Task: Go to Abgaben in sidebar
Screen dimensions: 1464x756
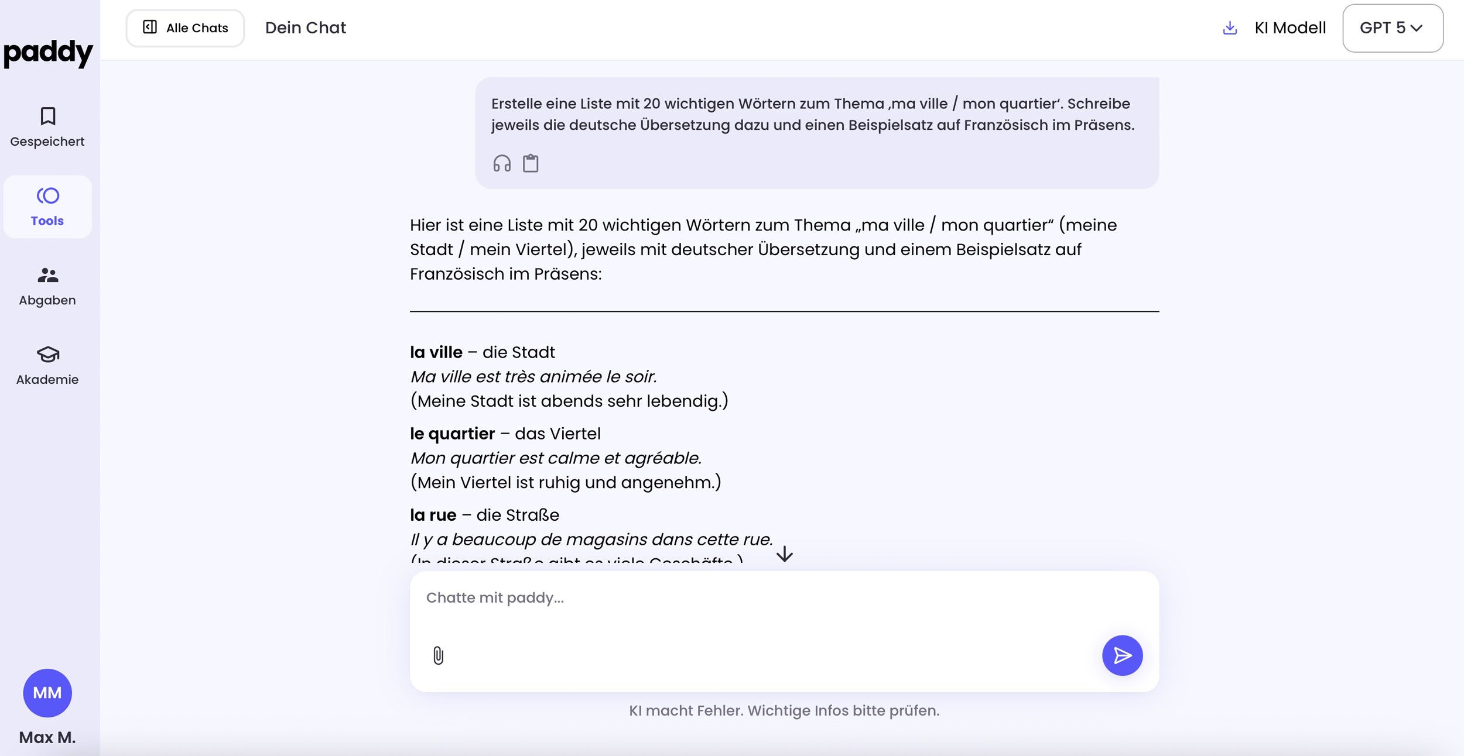Action: pyautogui.click(x=47, y=286)
